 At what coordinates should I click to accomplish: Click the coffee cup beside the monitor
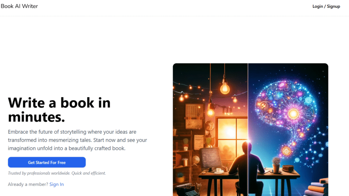(x=219, y=171)
